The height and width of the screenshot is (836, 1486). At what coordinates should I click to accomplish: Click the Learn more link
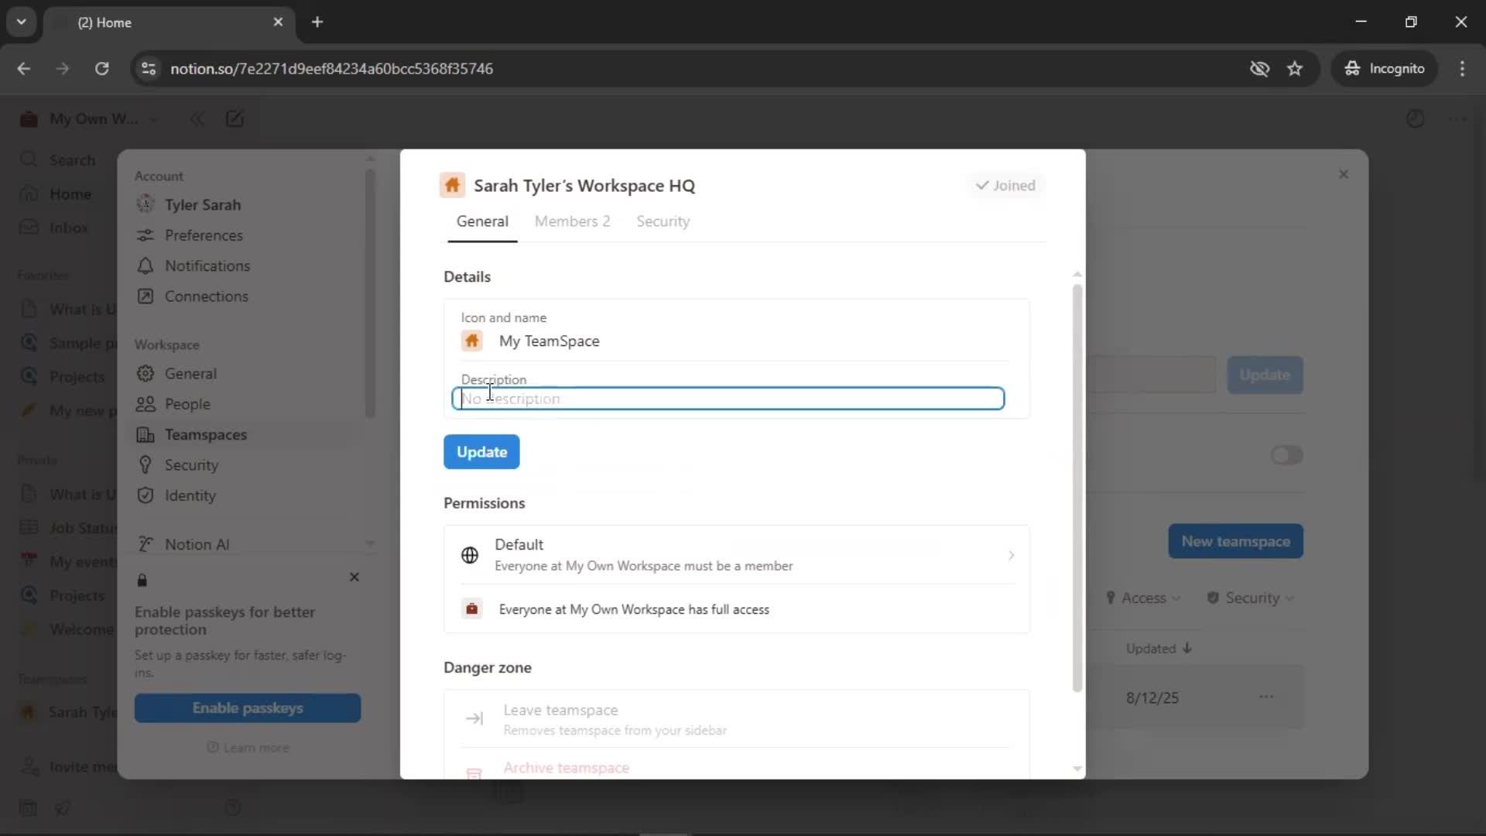[248, 748]
